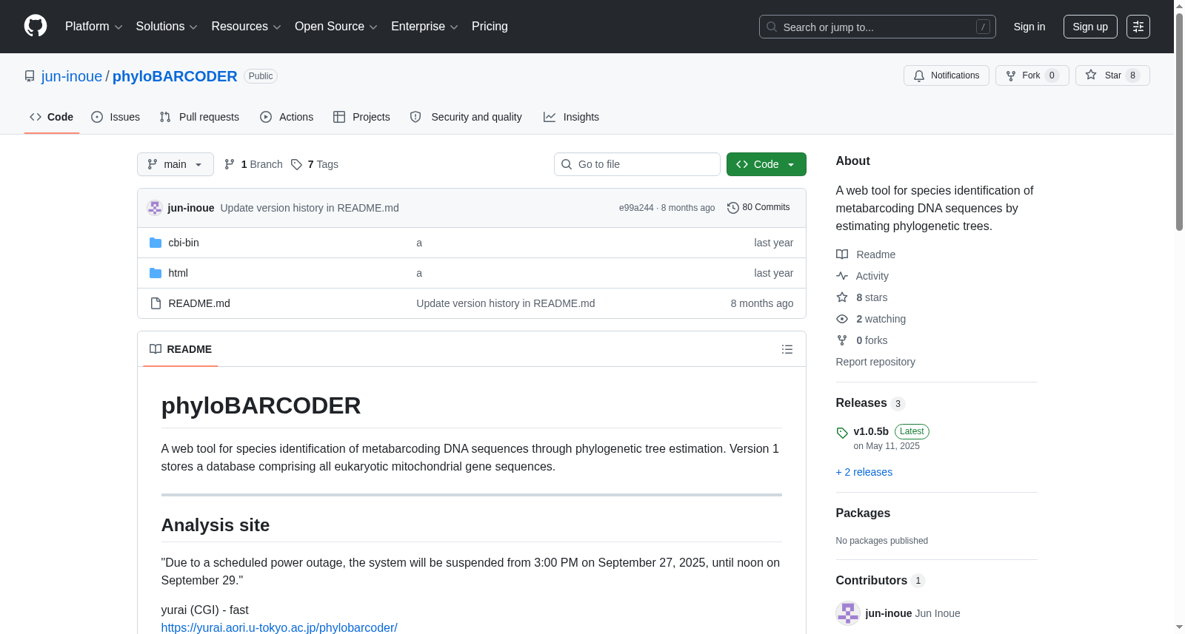Image resolution: width=1185 pixels, height=634 pixels.
Task: Open jun-inoue avatar in commit header
Action: point(155,208)
